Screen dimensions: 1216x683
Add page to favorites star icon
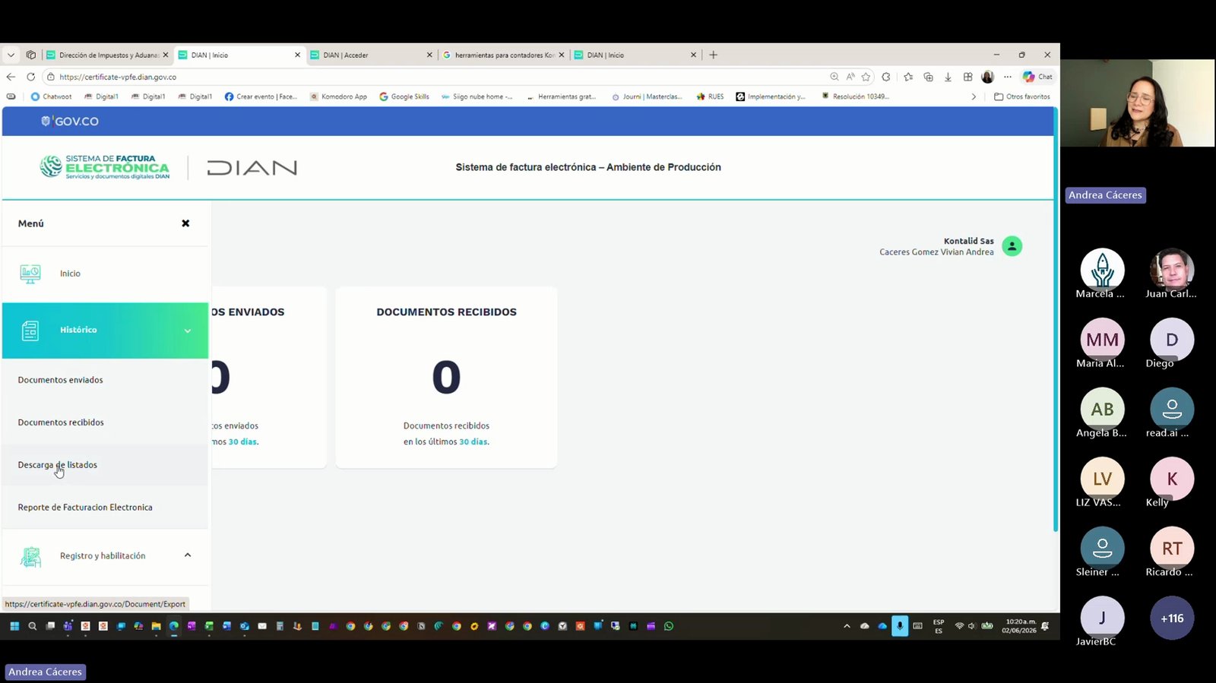[x=866, y=77]
